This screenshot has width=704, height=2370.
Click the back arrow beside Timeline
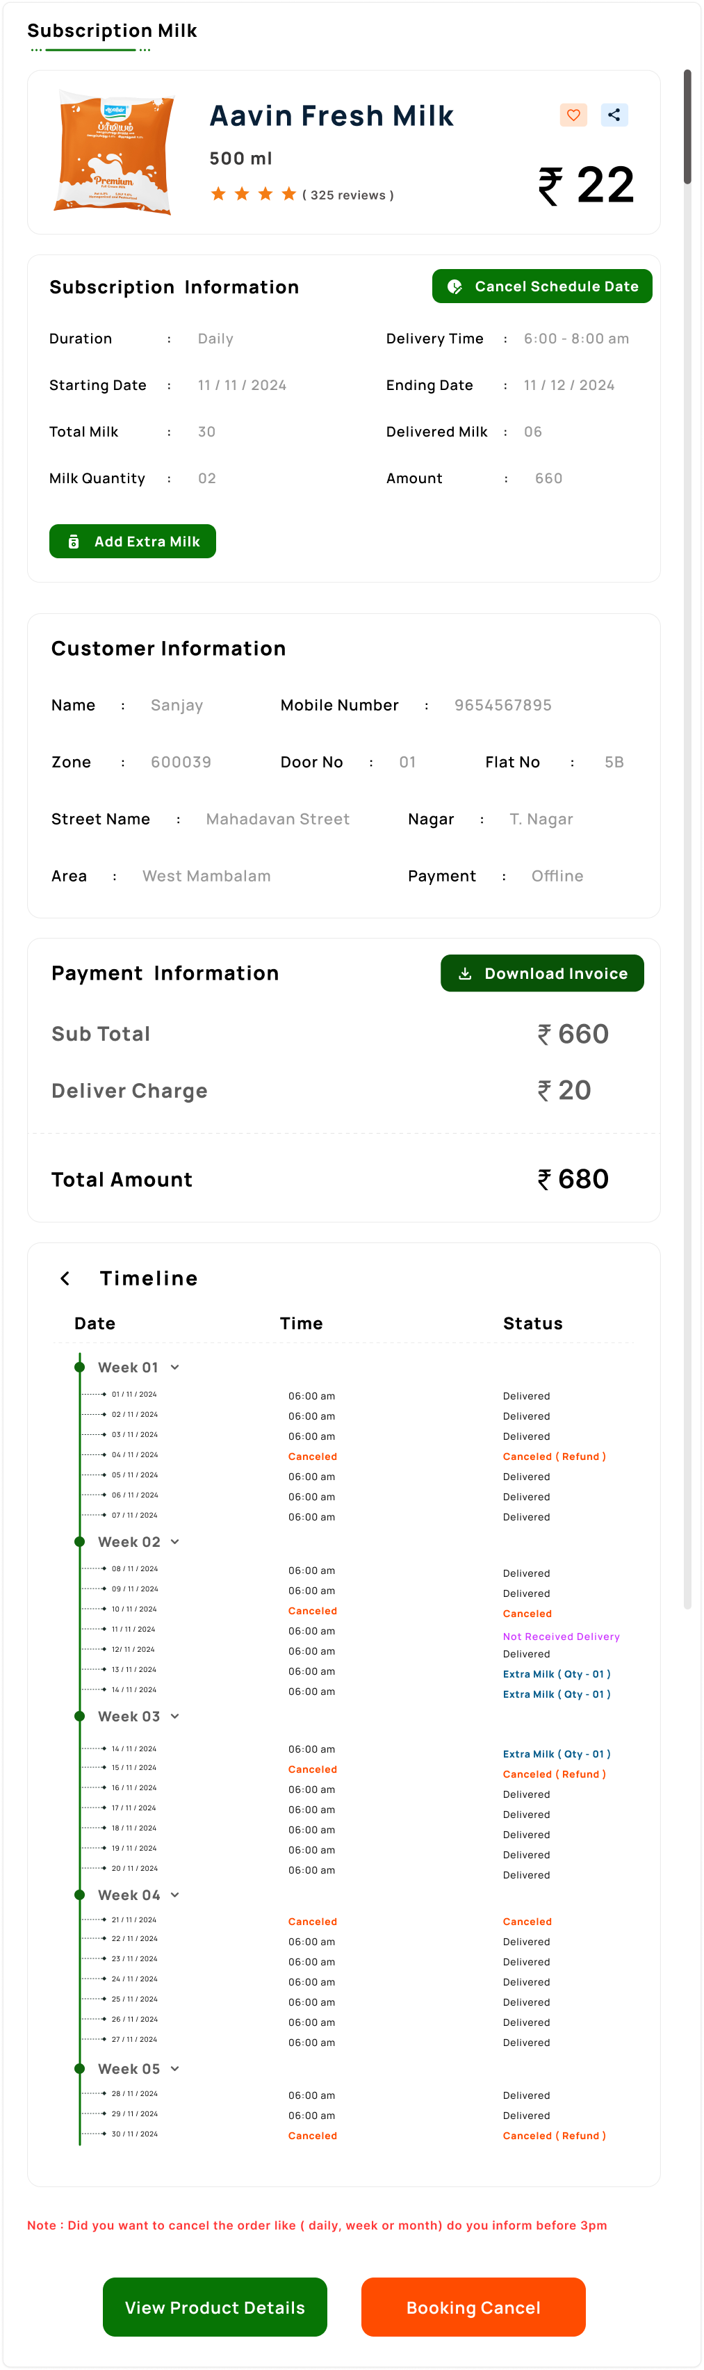[x=65, y=1278]
